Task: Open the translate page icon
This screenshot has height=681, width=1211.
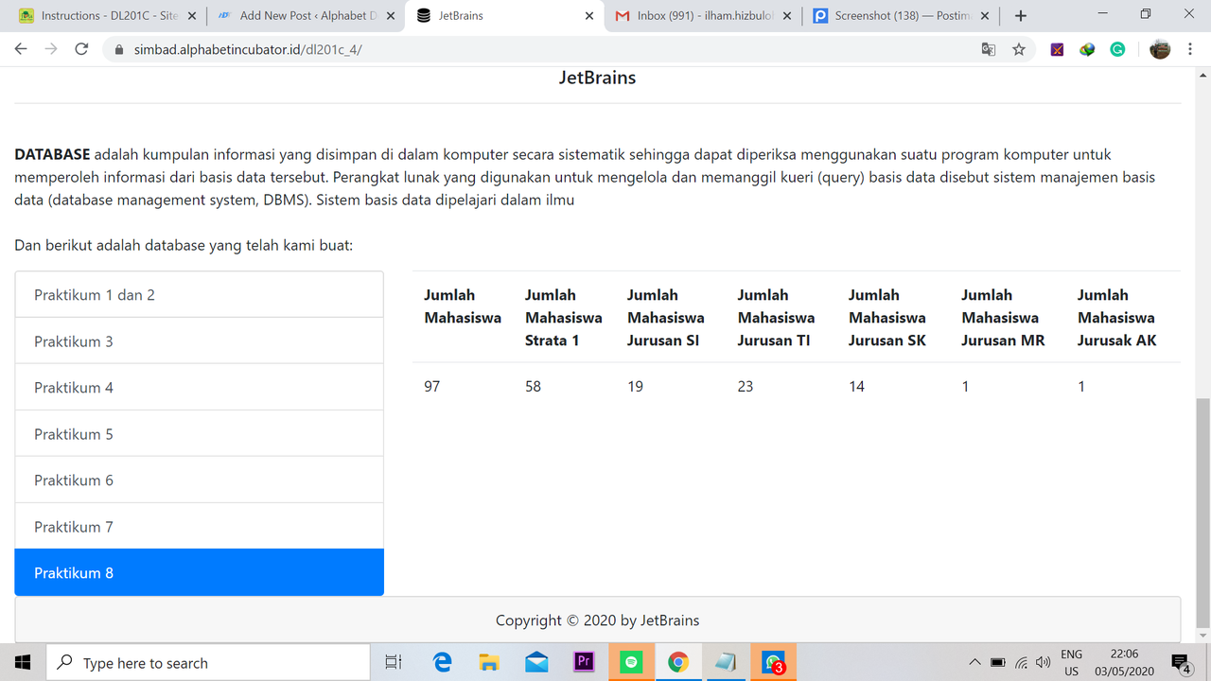Action: point(989,49)
